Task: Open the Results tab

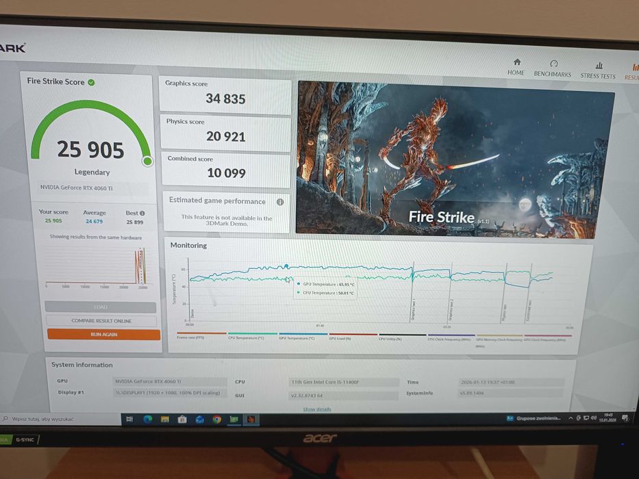Action: 633,72
